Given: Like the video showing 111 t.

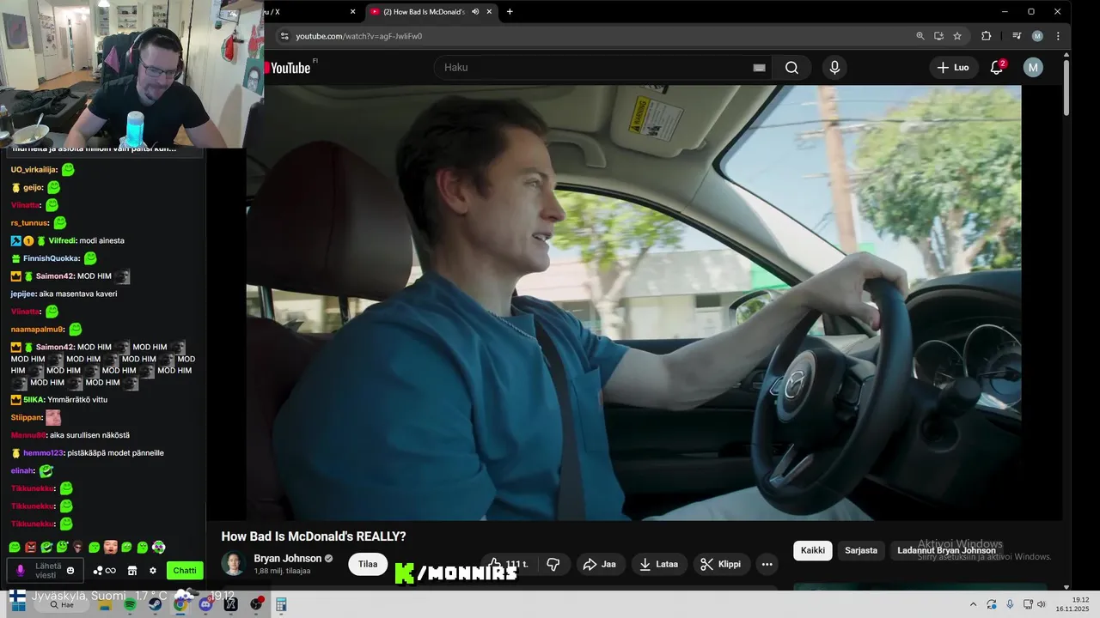Looking at the screenshot, I should point(508,564).
